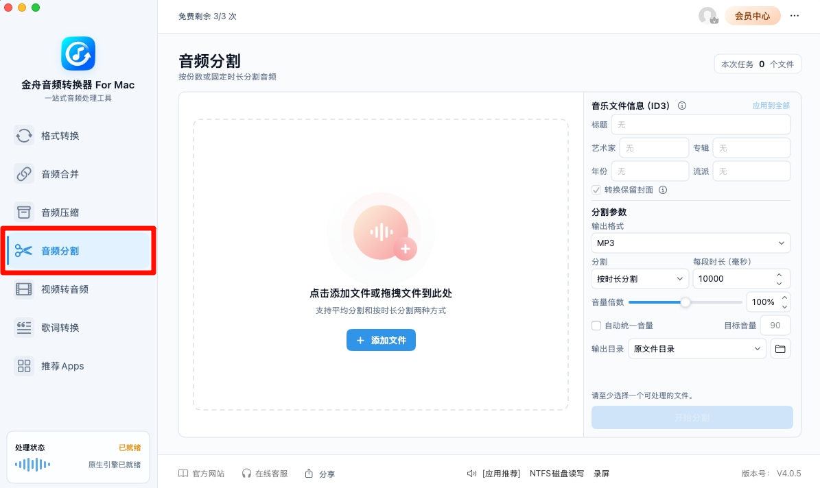Image resolution: width=820 pixels, height=488 pixels.
Task: Click info icon beside 转换保留封面
Action: tap(663, 190)
